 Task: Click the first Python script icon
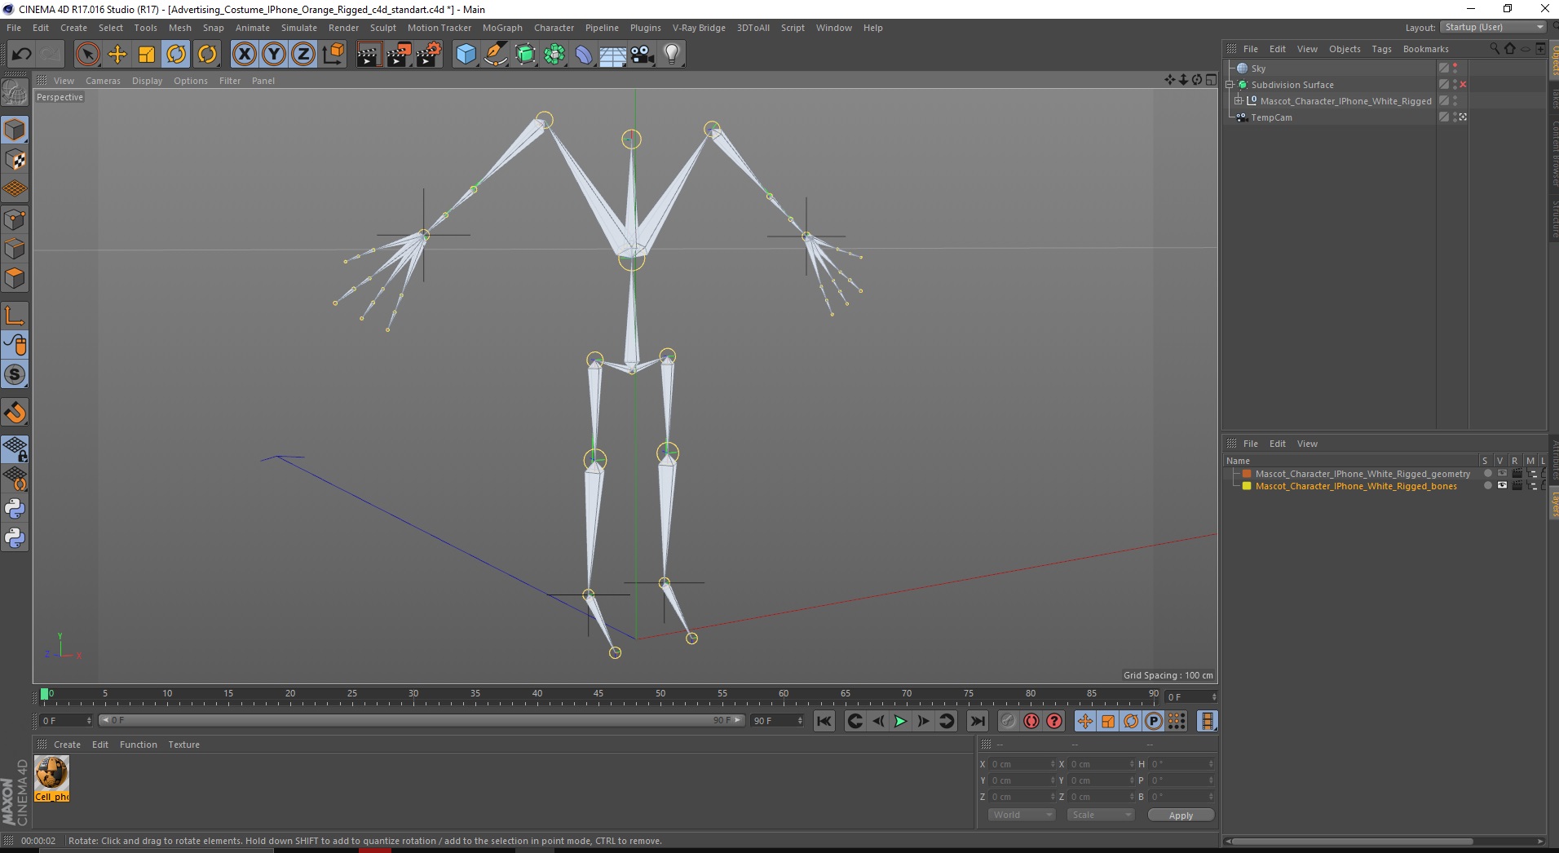(x=15, y=509)
